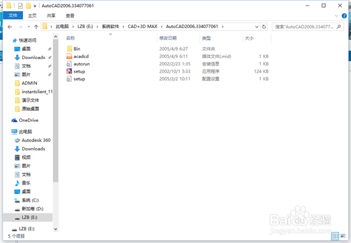Screen dimensions: 351x243
Task: Open the blue help icon
Action: 345,16
